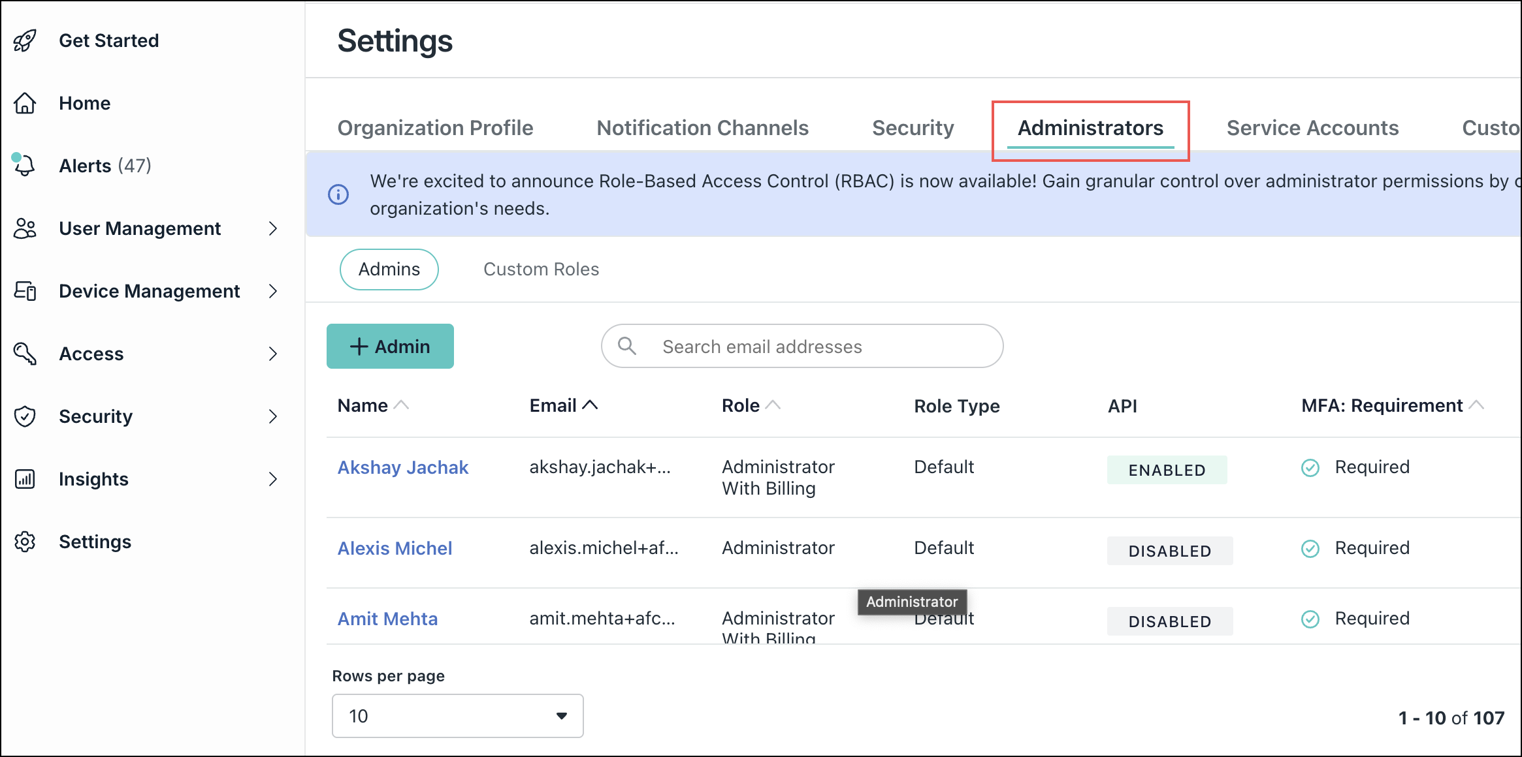Screen dimensions: 1522x757
Task: Open Insights via the chart icon
Action: pyautogui.click(x=24, y=479)
